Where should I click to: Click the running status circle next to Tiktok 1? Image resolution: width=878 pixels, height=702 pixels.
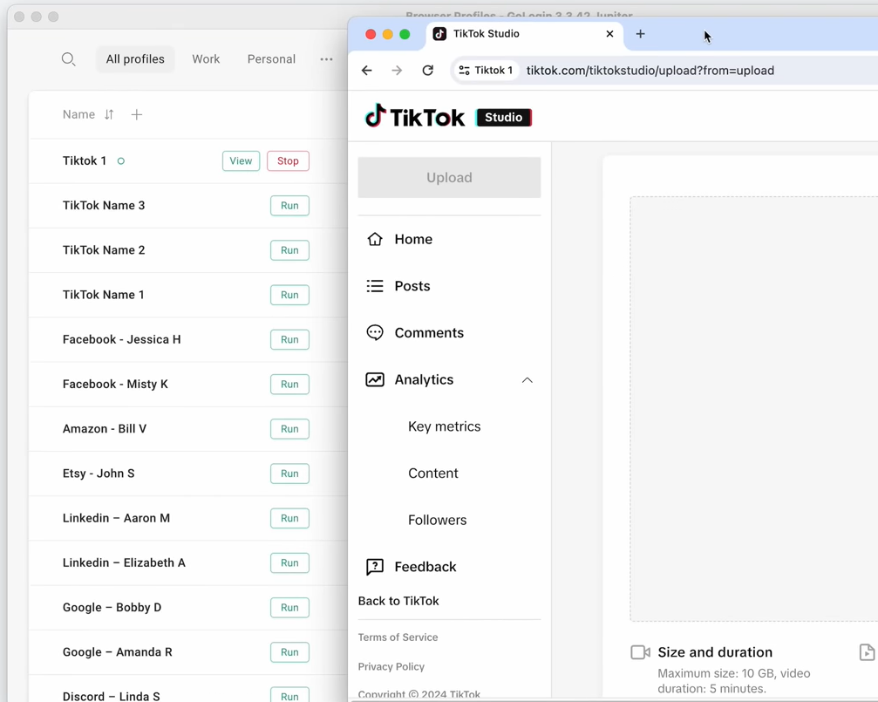pos(121,161)
